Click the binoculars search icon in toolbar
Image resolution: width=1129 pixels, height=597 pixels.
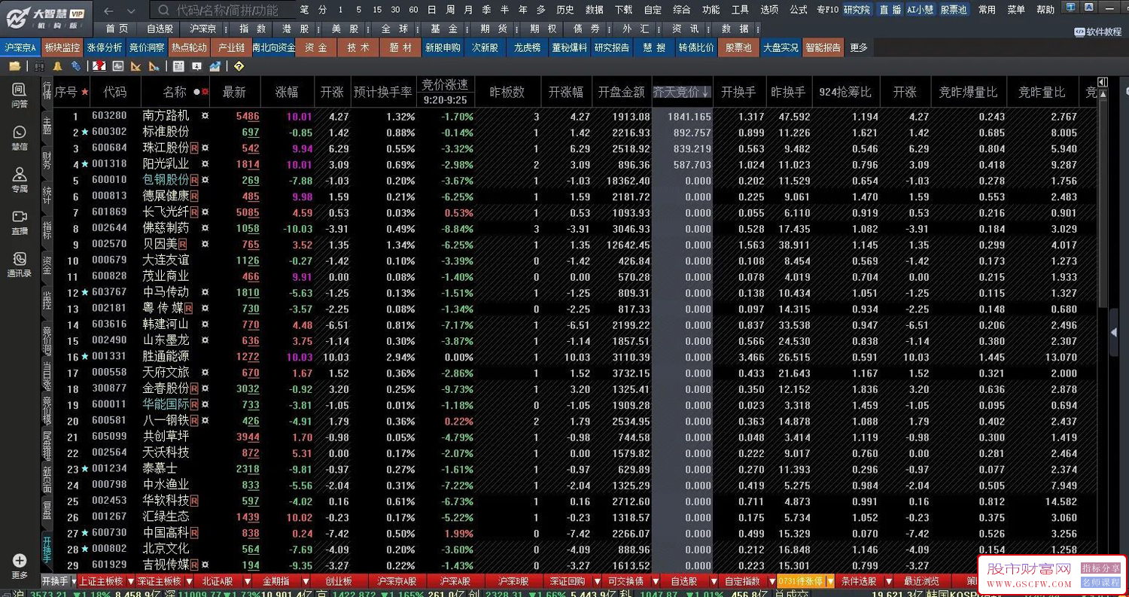[x=40, y=66]
